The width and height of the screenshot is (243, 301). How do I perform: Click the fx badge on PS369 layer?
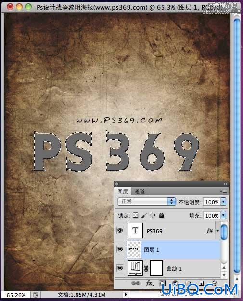209,231
